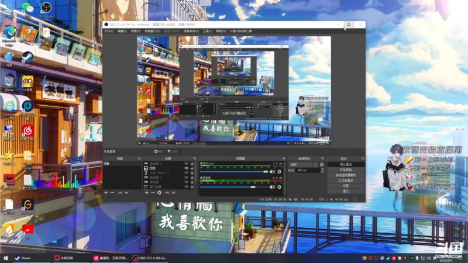Open the 回收站 recycle bin icon
The height and width of the screenshot is (263, 468).
tap(9, 83)
